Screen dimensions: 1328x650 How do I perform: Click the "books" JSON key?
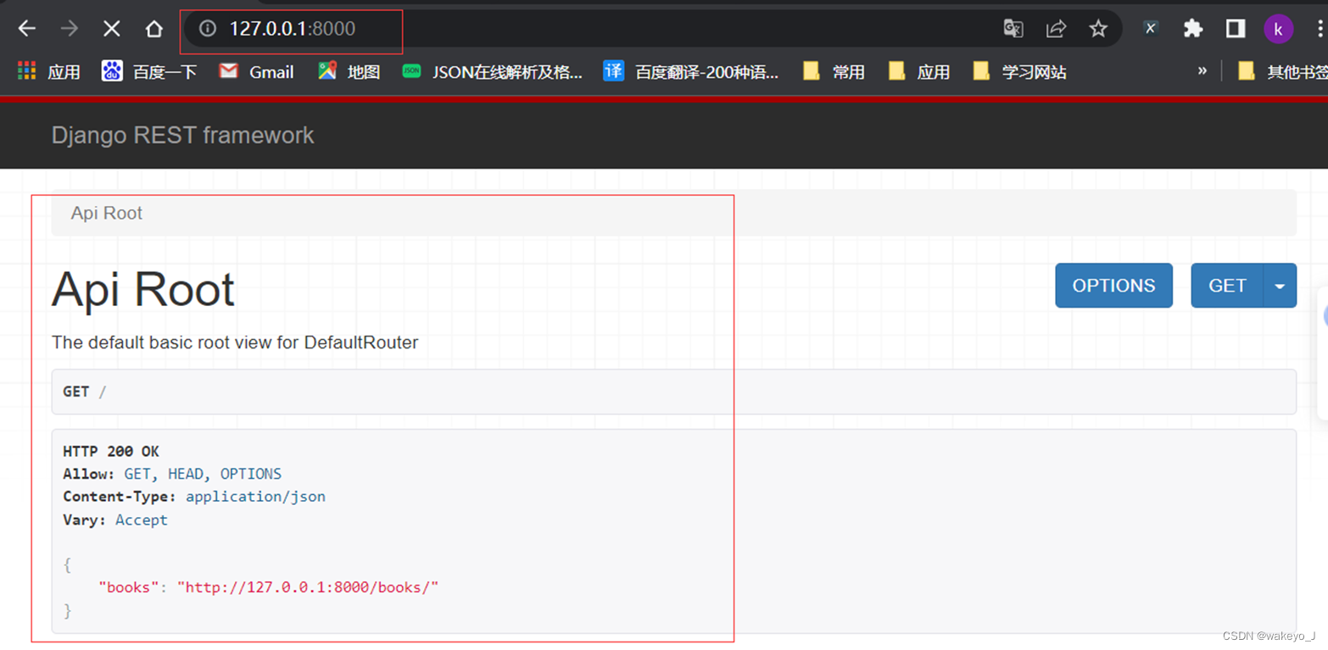pyautogui.click(x=129, y=587)
